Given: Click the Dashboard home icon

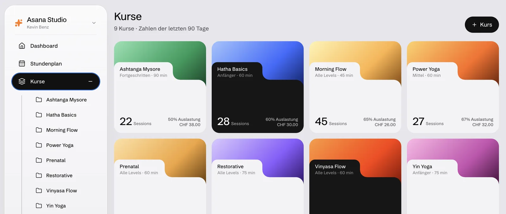Looking at the screenshot, I should point(22,46).
